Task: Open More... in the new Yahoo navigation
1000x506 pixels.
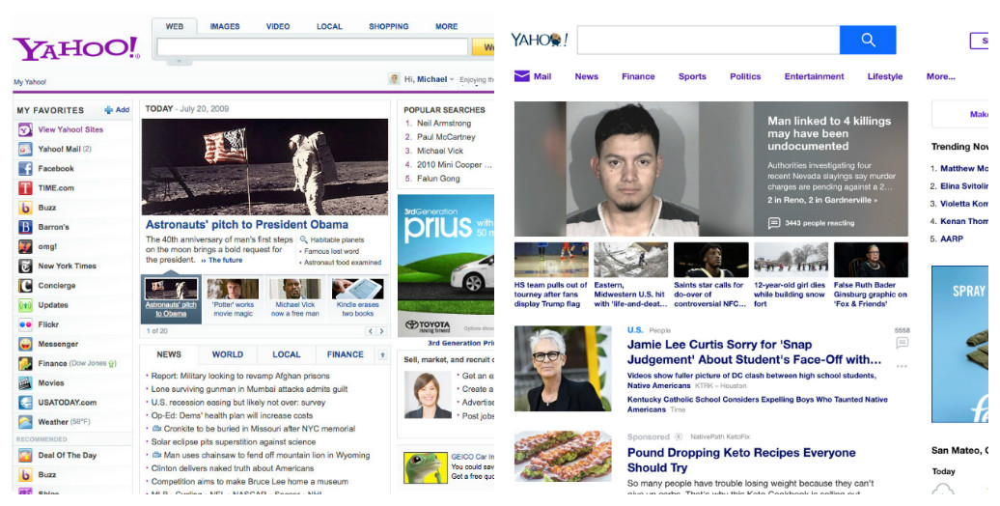Action: point(941,76)
